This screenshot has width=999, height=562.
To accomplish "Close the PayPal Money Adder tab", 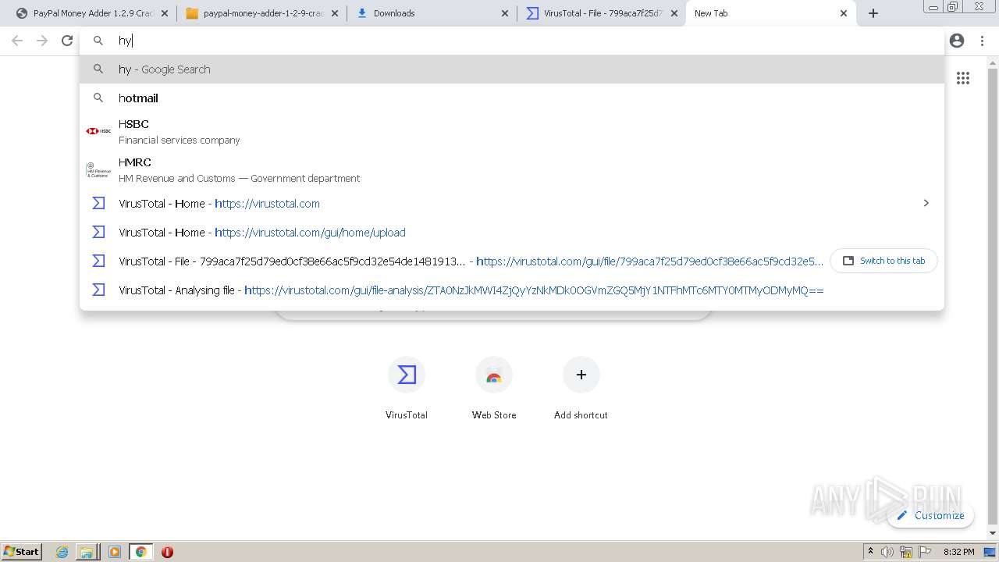I will pyautogui.click(x=165, y=13).
